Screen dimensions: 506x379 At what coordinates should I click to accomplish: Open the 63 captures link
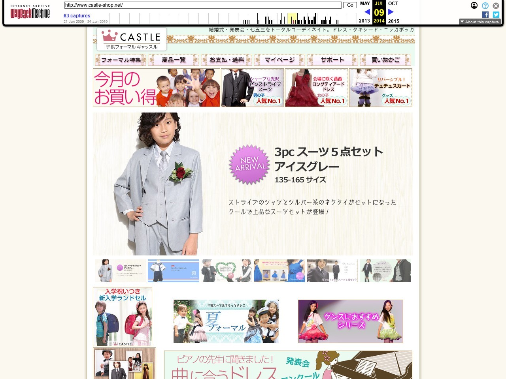[77, 16]
